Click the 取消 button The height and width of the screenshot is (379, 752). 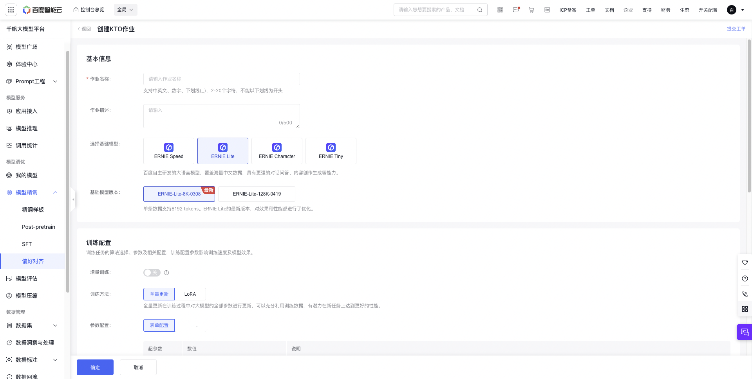pyautogui.click(x=138, y=367)
